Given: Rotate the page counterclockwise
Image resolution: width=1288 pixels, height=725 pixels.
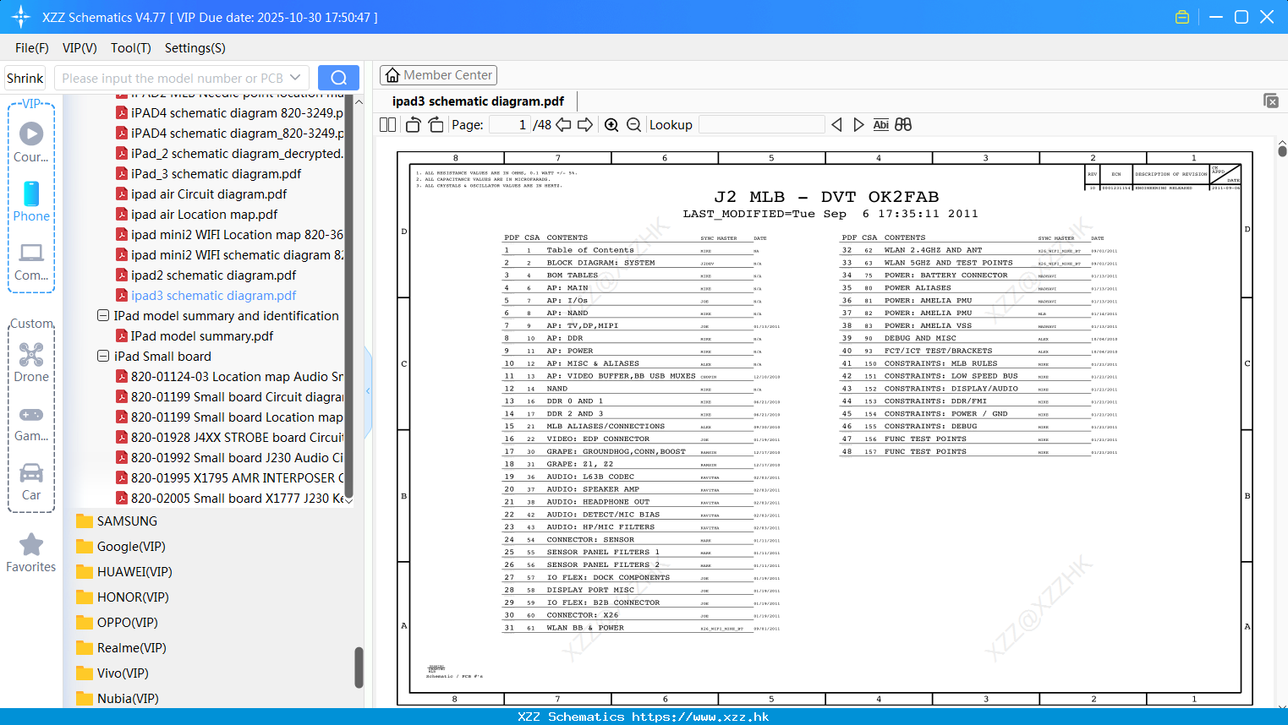Looking at the screenshot, I should pos(414,124).
